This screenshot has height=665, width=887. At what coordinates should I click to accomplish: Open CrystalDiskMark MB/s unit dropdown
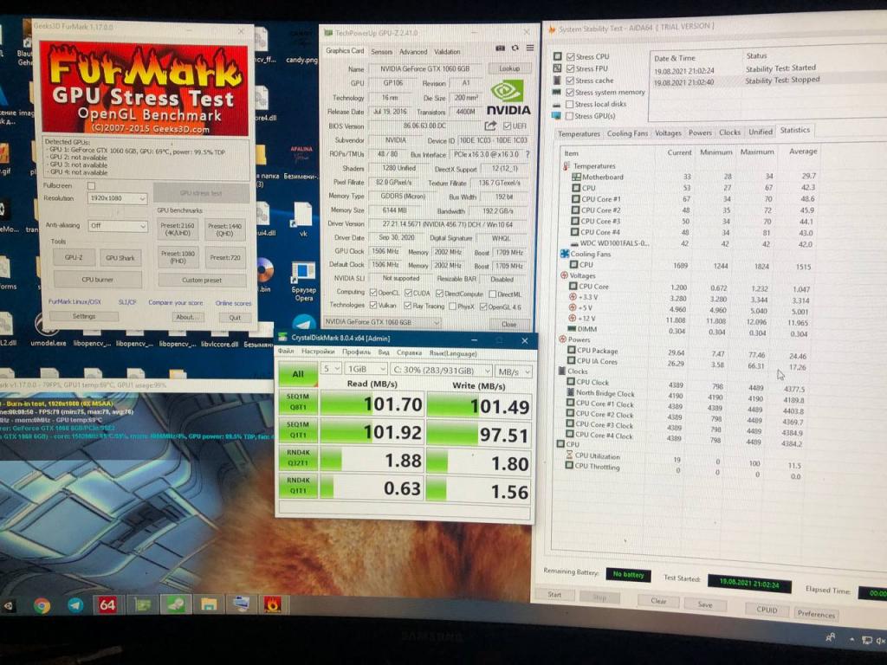(x=513, y=371)
